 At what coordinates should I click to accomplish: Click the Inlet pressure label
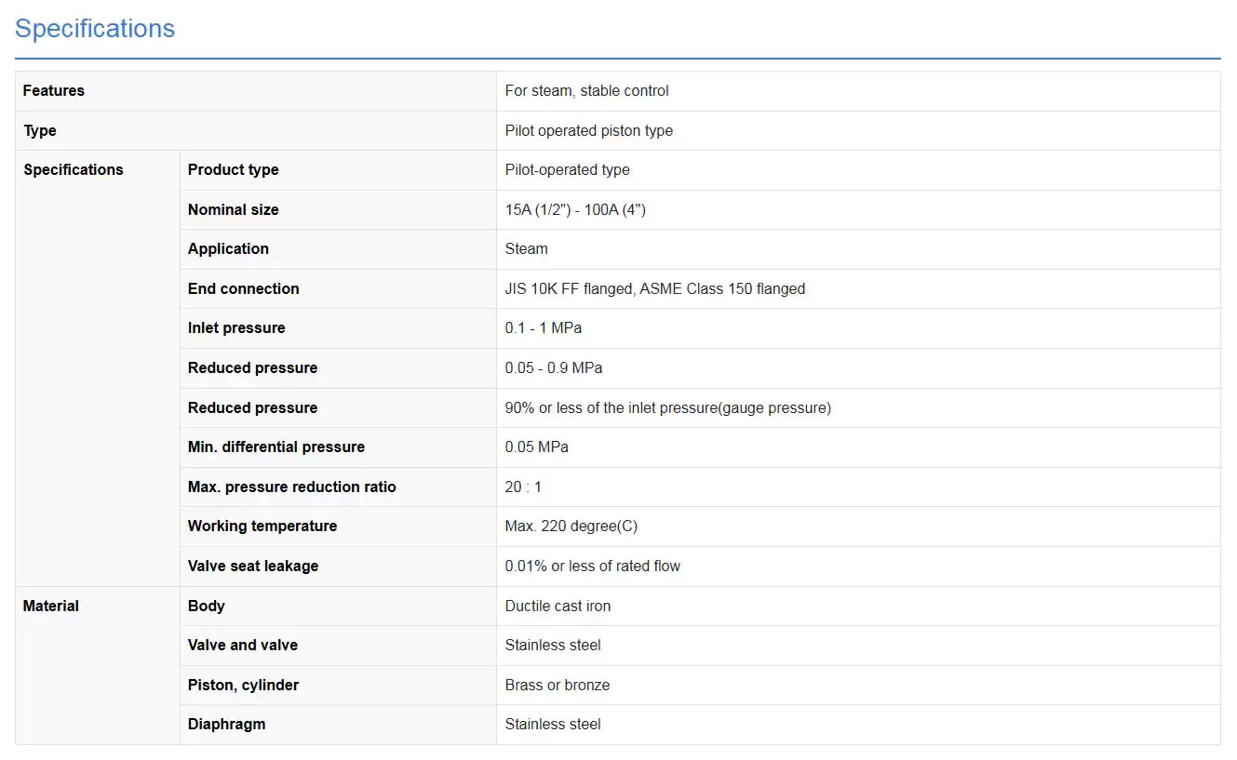[236, 327]
